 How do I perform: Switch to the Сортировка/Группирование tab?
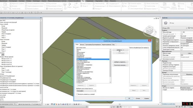(x=93, y=45)
